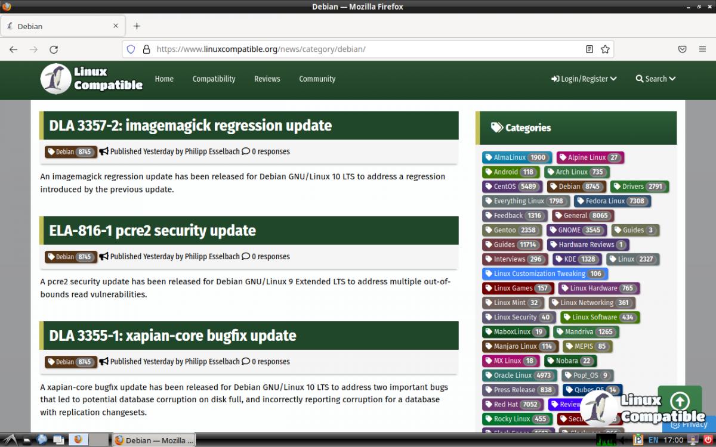The width and height of the screenshot is (716, 447).
Task: Open the Community navigation link
Action: click(x=317, y=79)
